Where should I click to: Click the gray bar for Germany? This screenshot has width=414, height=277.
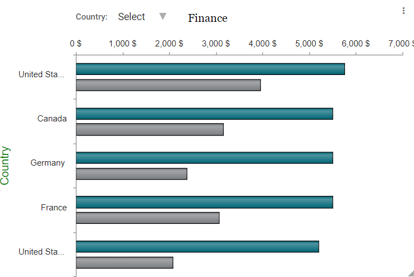tap(131, 173)
